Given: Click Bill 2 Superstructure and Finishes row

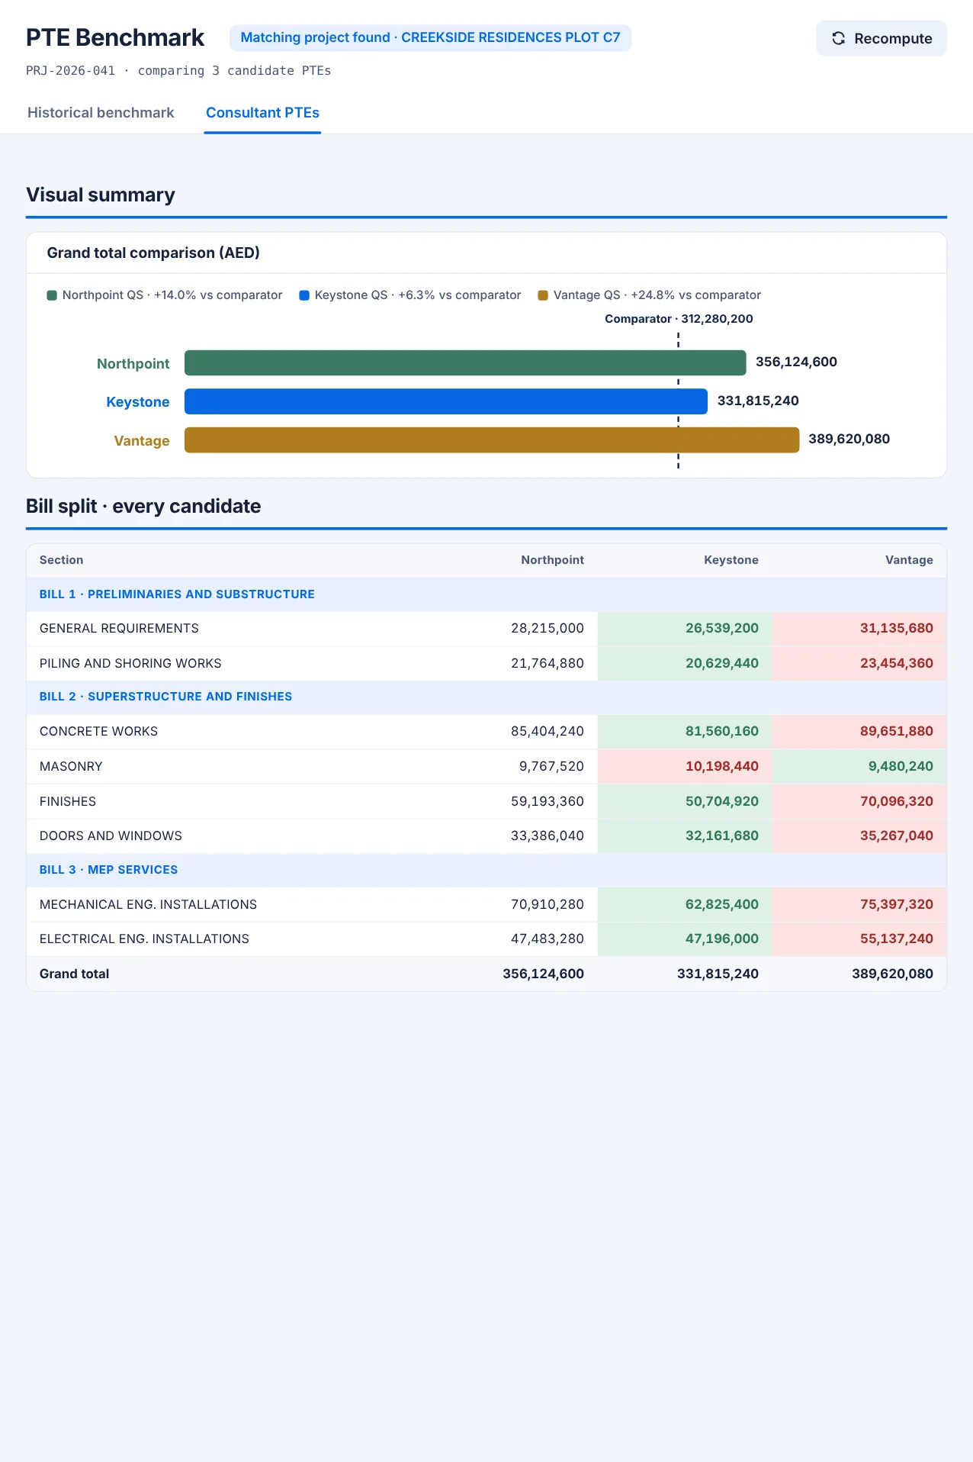Looking at the screenshot, I should pos(486,697).
